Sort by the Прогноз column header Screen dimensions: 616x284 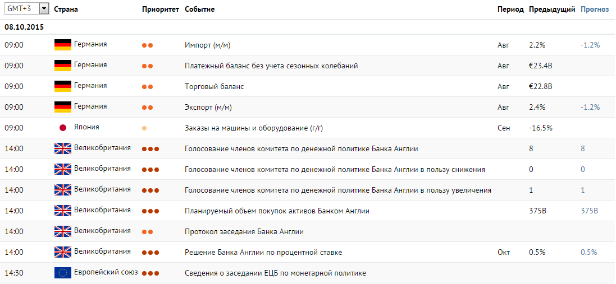[595, 9]
